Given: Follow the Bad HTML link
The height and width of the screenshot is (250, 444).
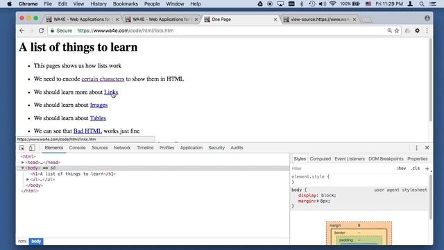Looking at the screenshot, I should coord(88,131).
